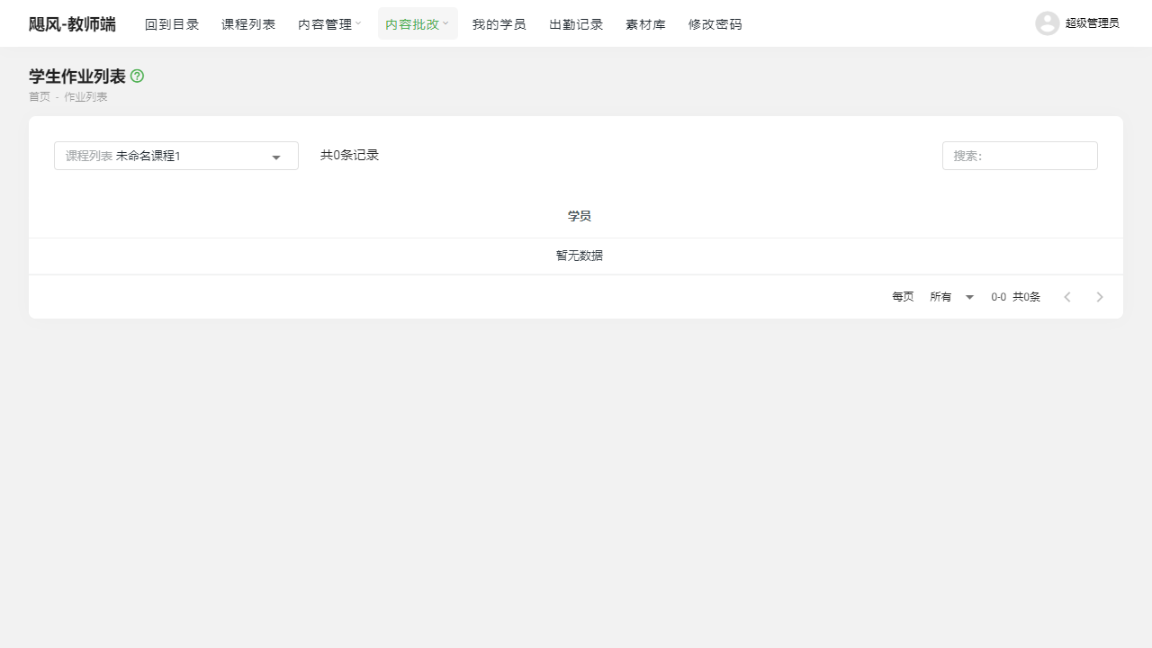Click 回到目录 in the navigation
The height and width of the screenshot is (648, 1152).
coord(172,23)
